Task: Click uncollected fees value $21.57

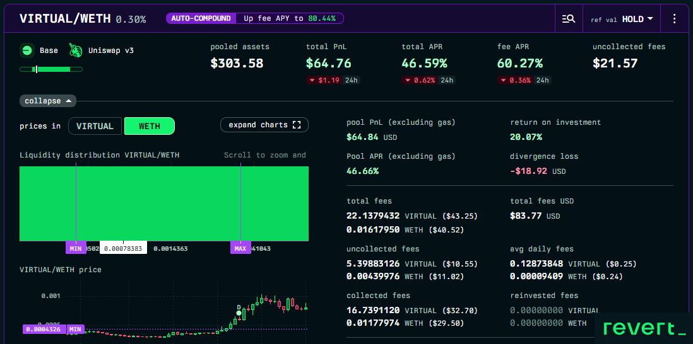Action: [x=615, y=63]
